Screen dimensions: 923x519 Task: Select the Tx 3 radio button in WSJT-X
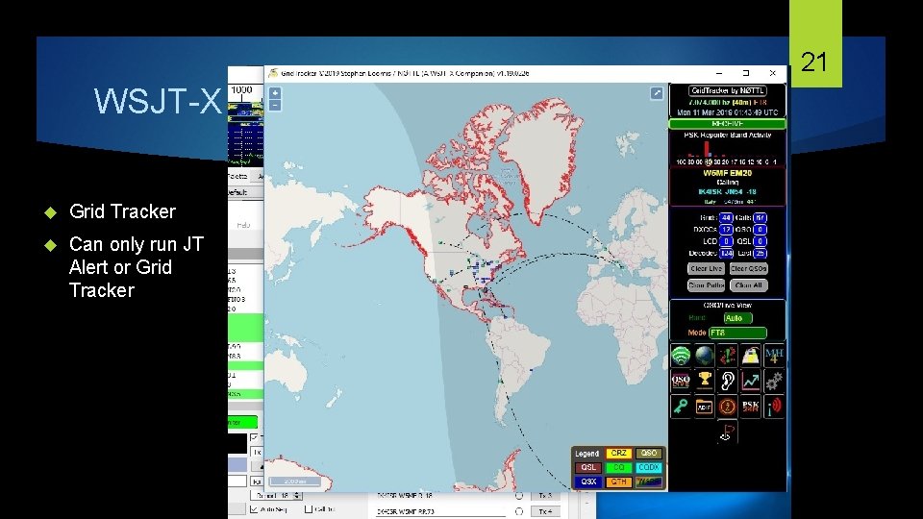[x=518, y=496]
